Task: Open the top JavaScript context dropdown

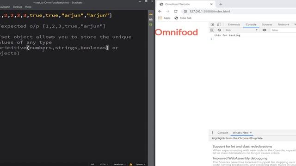Action: pos(241,30)
